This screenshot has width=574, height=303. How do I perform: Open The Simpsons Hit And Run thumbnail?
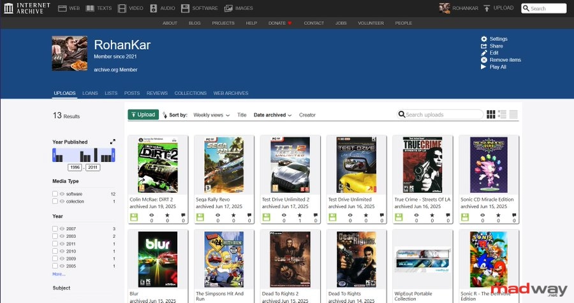(224, 259)
